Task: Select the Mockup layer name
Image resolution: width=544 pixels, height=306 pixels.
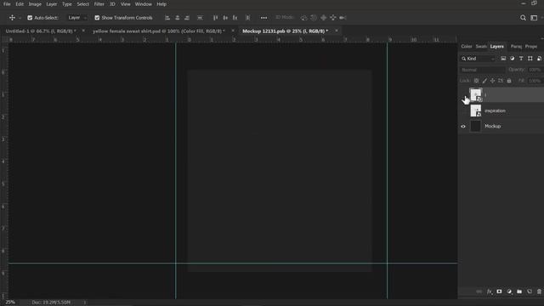Action: pos(492,127)
